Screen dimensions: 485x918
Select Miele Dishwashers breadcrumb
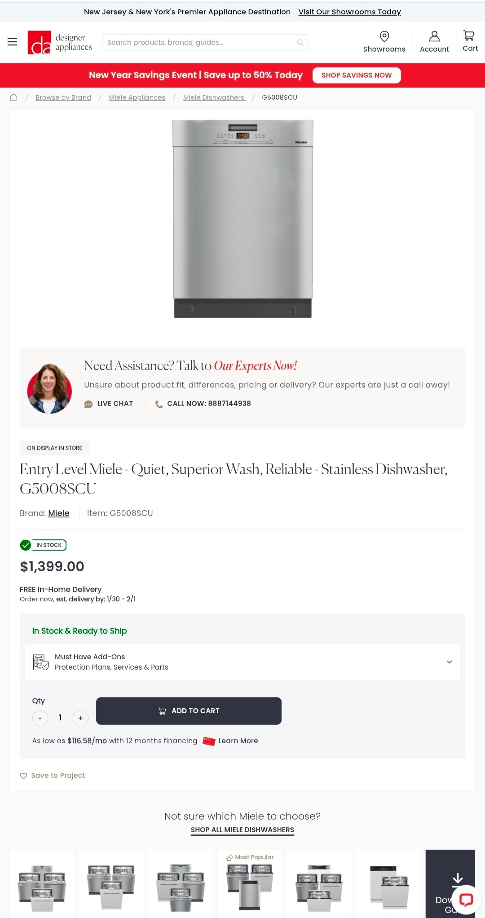coord(214,97)
